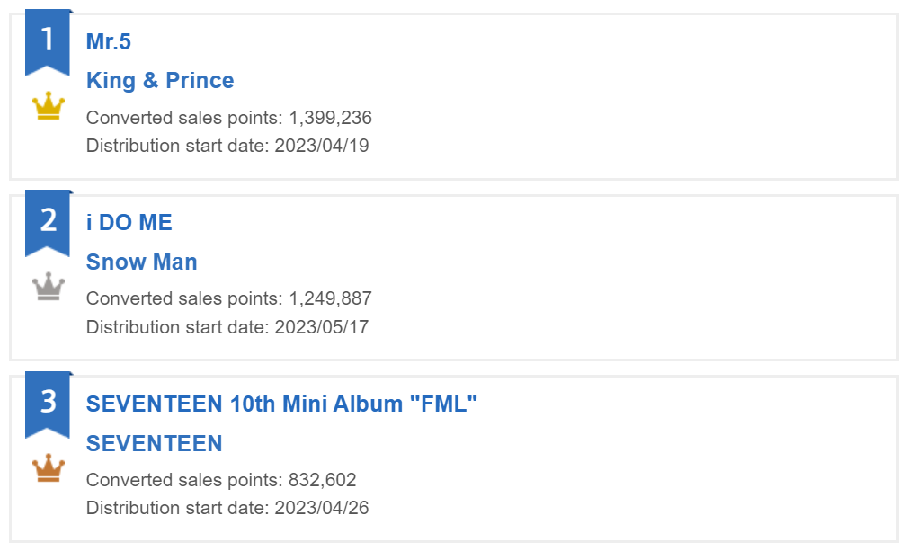Viewport: 908px width, 551px height.
Task: Click converted sales points 1,399,236 text
Action: [228, 118]
